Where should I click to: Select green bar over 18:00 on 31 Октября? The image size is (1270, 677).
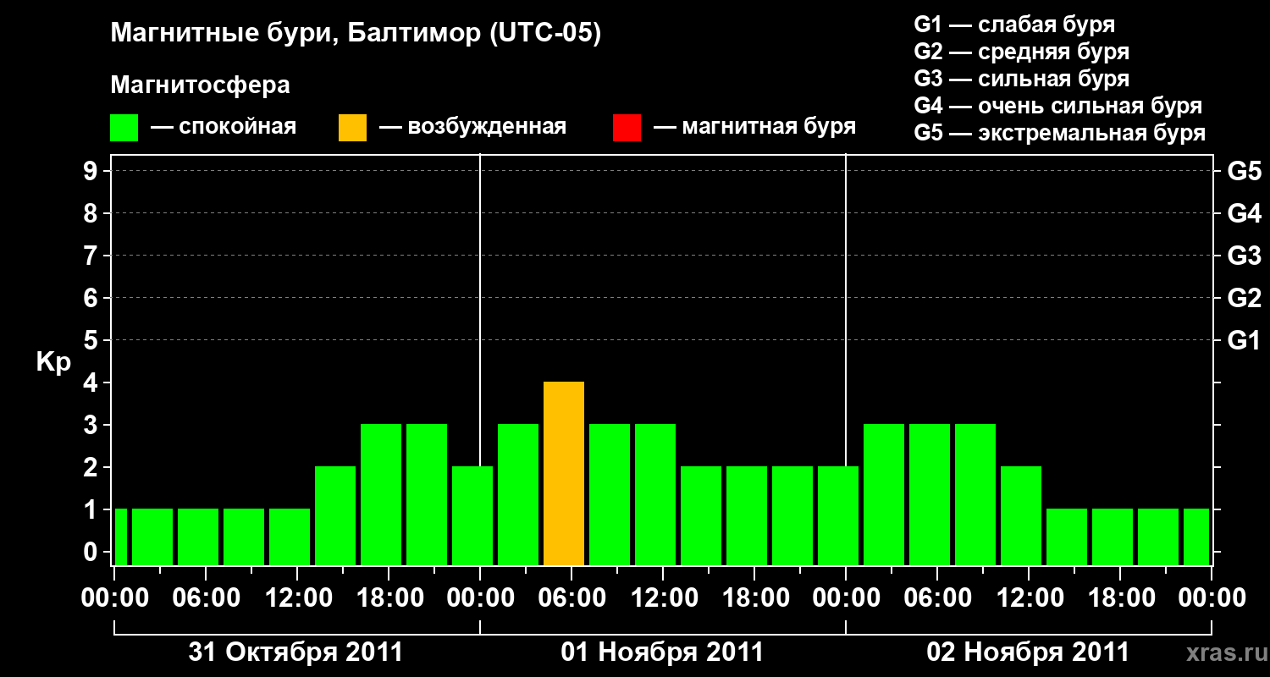pos(381,495)
